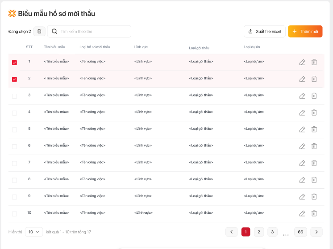Click the edit pencil icon in row 8
333x249 pixels.
(x=302, y=180)
